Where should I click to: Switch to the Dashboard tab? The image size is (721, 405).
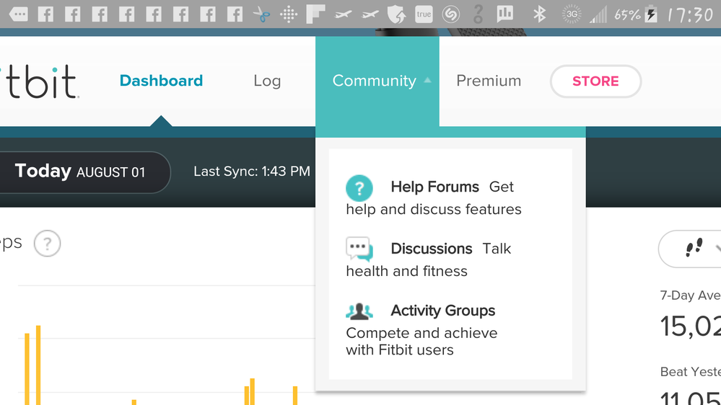point(161,81)
